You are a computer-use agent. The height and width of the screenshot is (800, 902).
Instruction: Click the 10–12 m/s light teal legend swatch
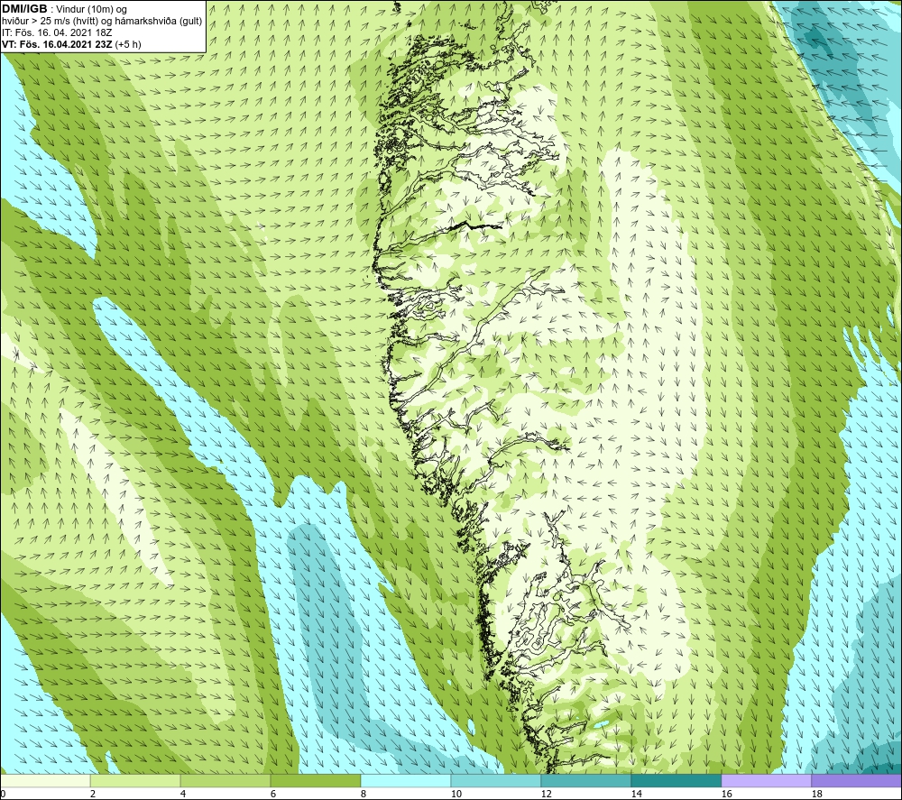click(x=496, y=781)
